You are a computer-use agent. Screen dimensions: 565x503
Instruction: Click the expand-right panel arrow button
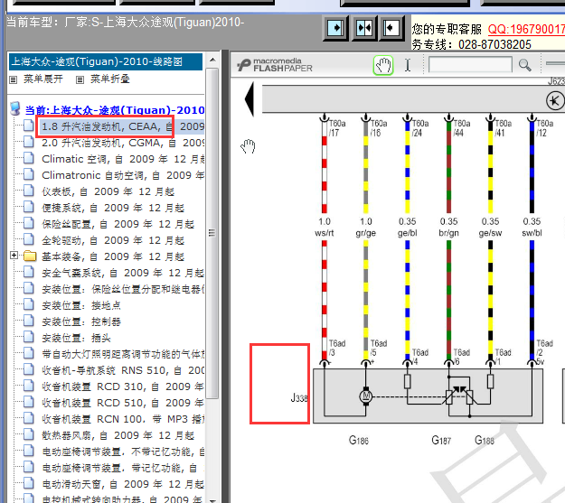click(x=335, y=28)
